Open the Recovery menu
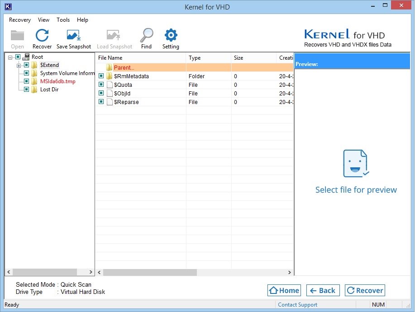415x312 pixels. pos(20,20)
